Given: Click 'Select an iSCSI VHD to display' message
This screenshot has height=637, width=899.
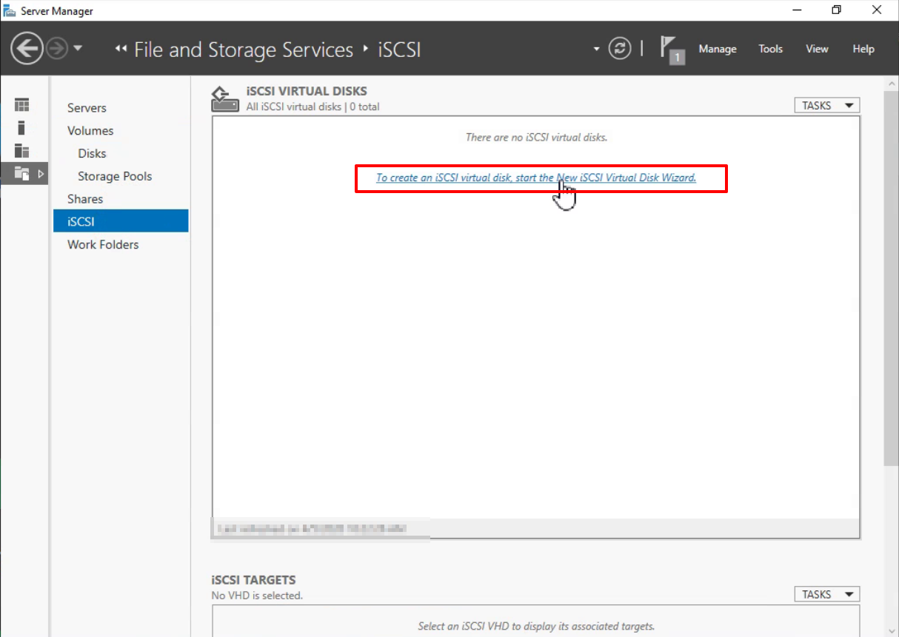Looking at the screenshot, I should (536, 626).
